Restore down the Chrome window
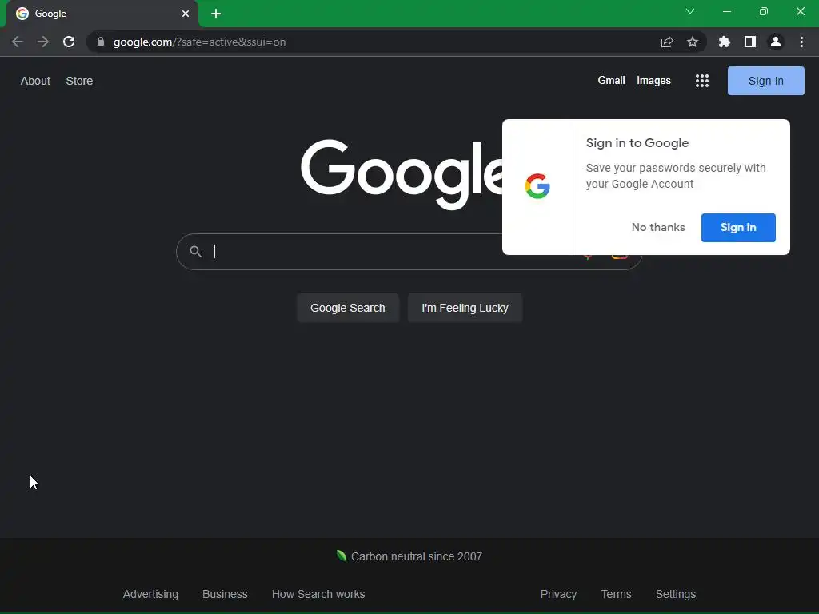The height and width of the screenshot is (614, 819). click(764, 11)
